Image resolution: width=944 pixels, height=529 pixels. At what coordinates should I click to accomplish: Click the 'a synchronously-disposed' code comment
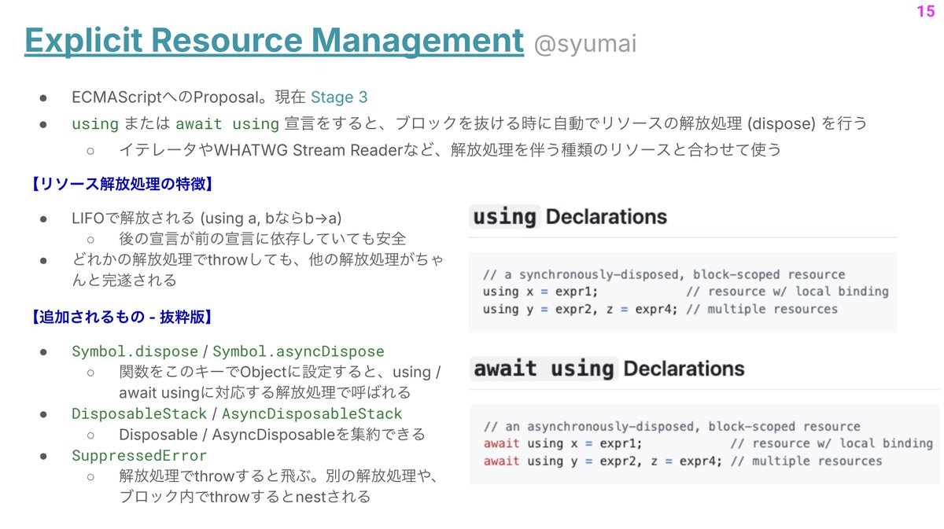[x=664, y=274]
